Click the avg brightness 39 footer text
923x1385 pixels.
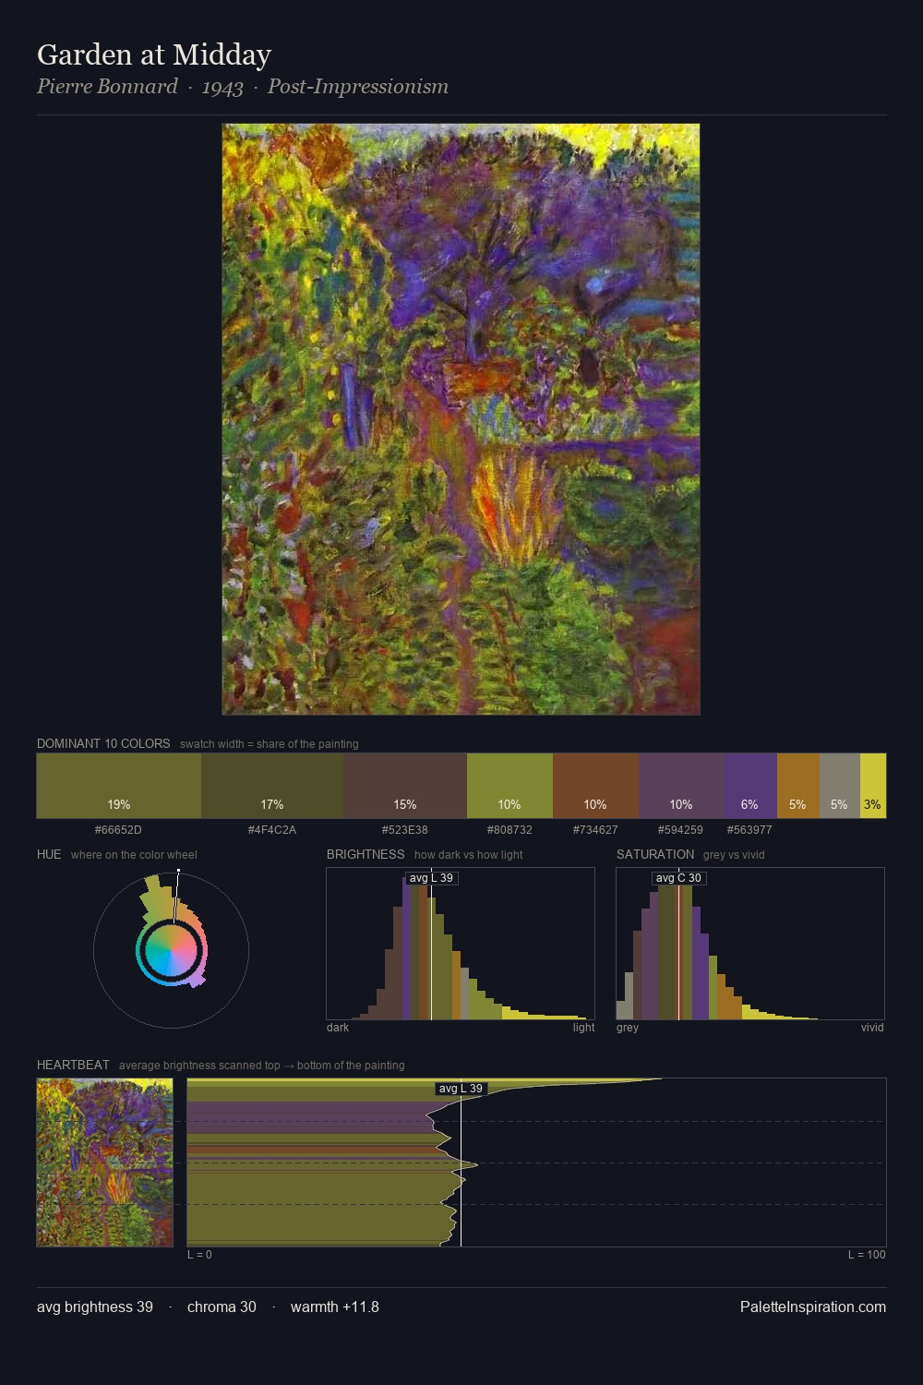[x=95, y=1307]
